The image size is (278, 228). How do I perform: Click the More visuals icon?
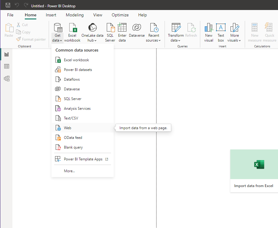click(x=234, y=27)
